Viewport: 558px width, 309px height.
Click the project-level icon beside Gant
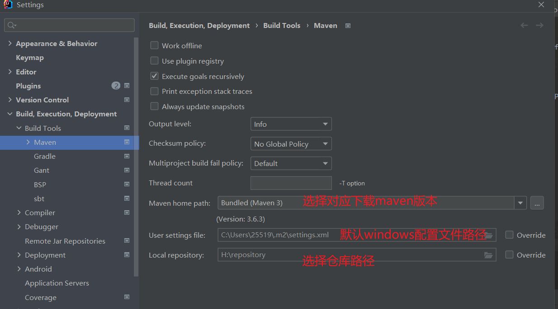[127, 170]
